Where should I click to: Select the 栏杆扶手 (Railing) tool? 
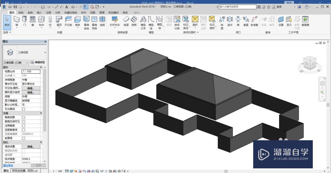click(115, 21)
